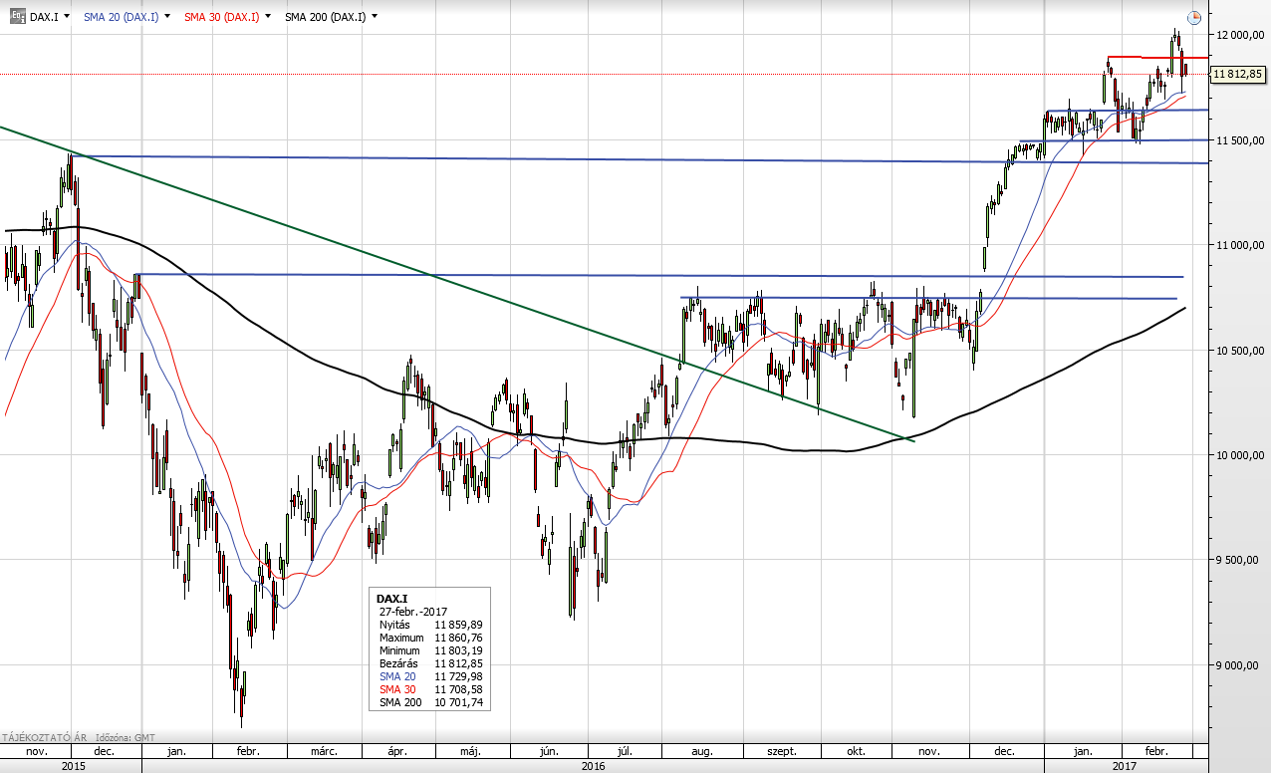Click the 2017 year label on time axis
Image resolution: width=1271 pixels, height=773 pixels.
(x=1125, y=765)
